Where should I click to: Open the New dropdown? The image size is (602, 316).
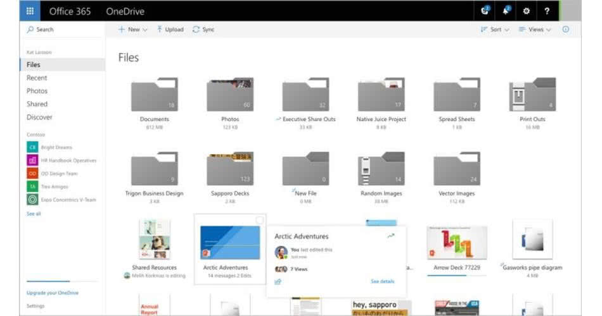[x=133, y=30]
